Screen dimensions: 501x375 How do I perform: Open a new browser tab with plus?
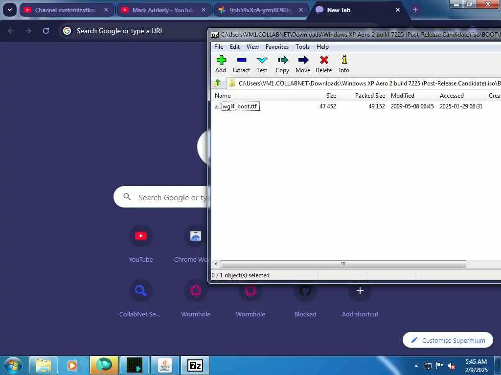[x=415, y=10]
